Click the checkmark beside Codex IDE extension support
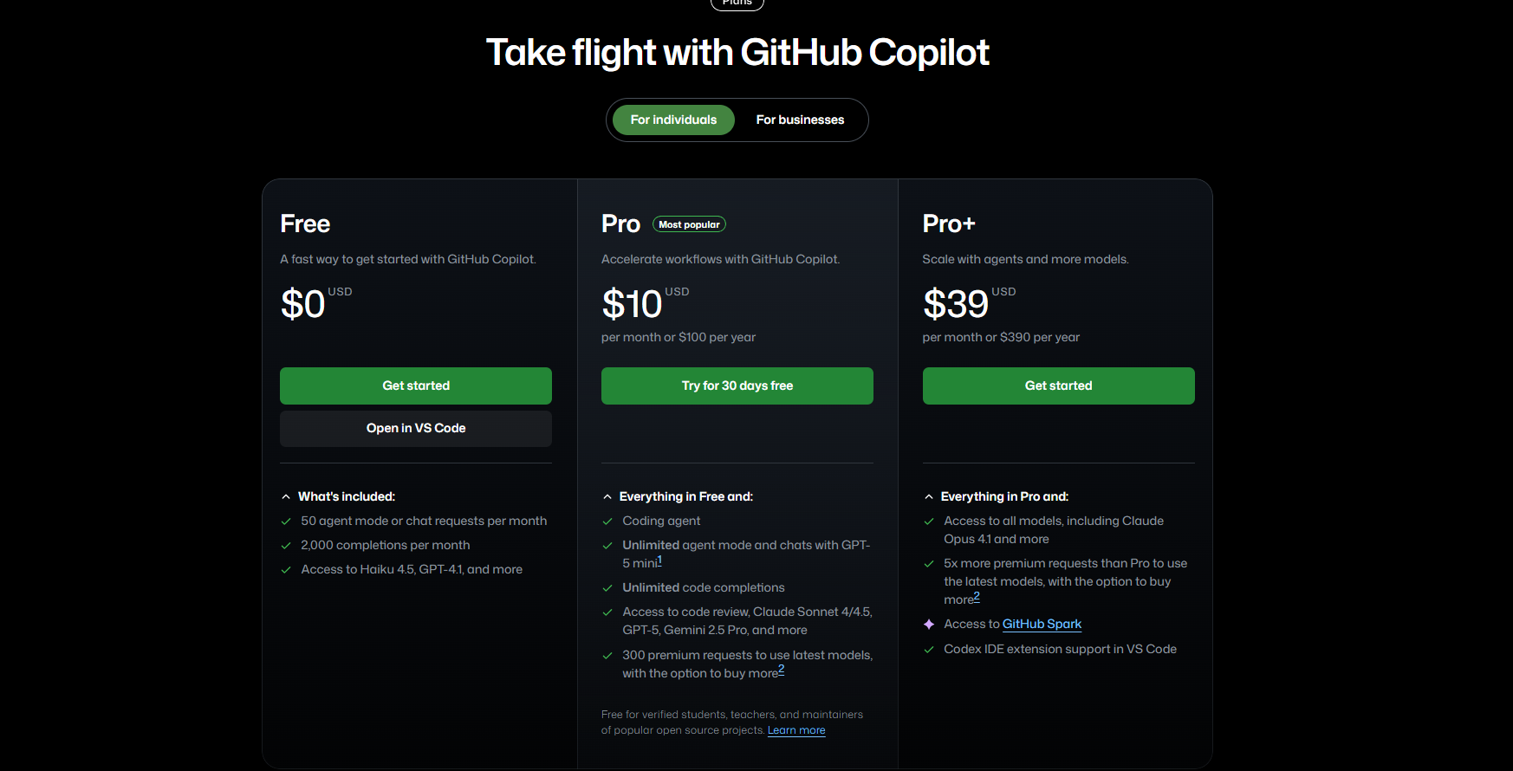Screen dimensions: 1513x771 (x=929, y=649)
